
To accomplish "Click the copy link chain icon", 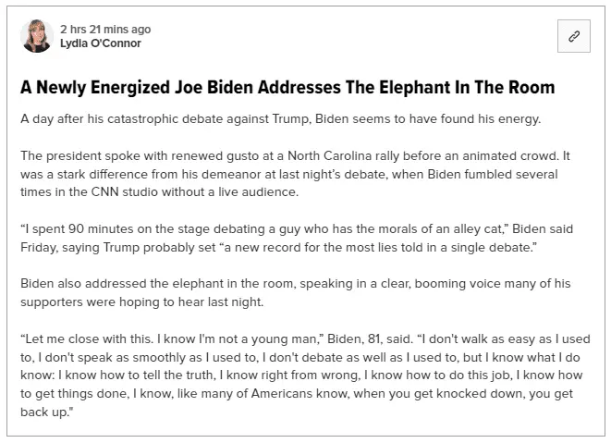I will [573, 37].
